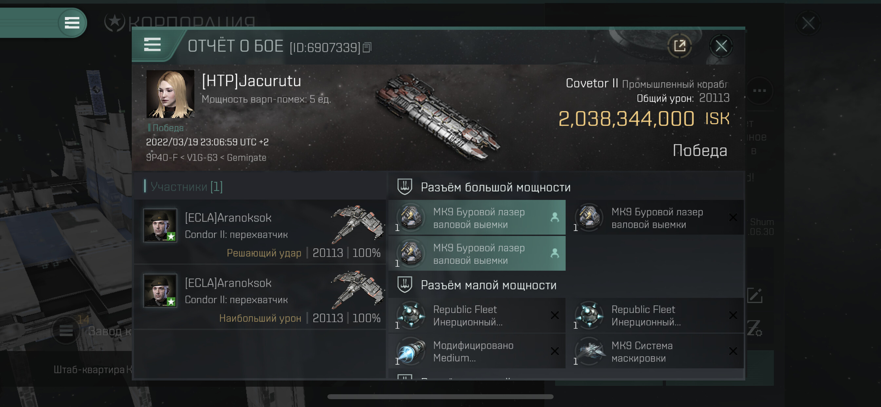Select the first highlighted МК9 Буровой лазер item
881x407 pixels.
[477, 218]
